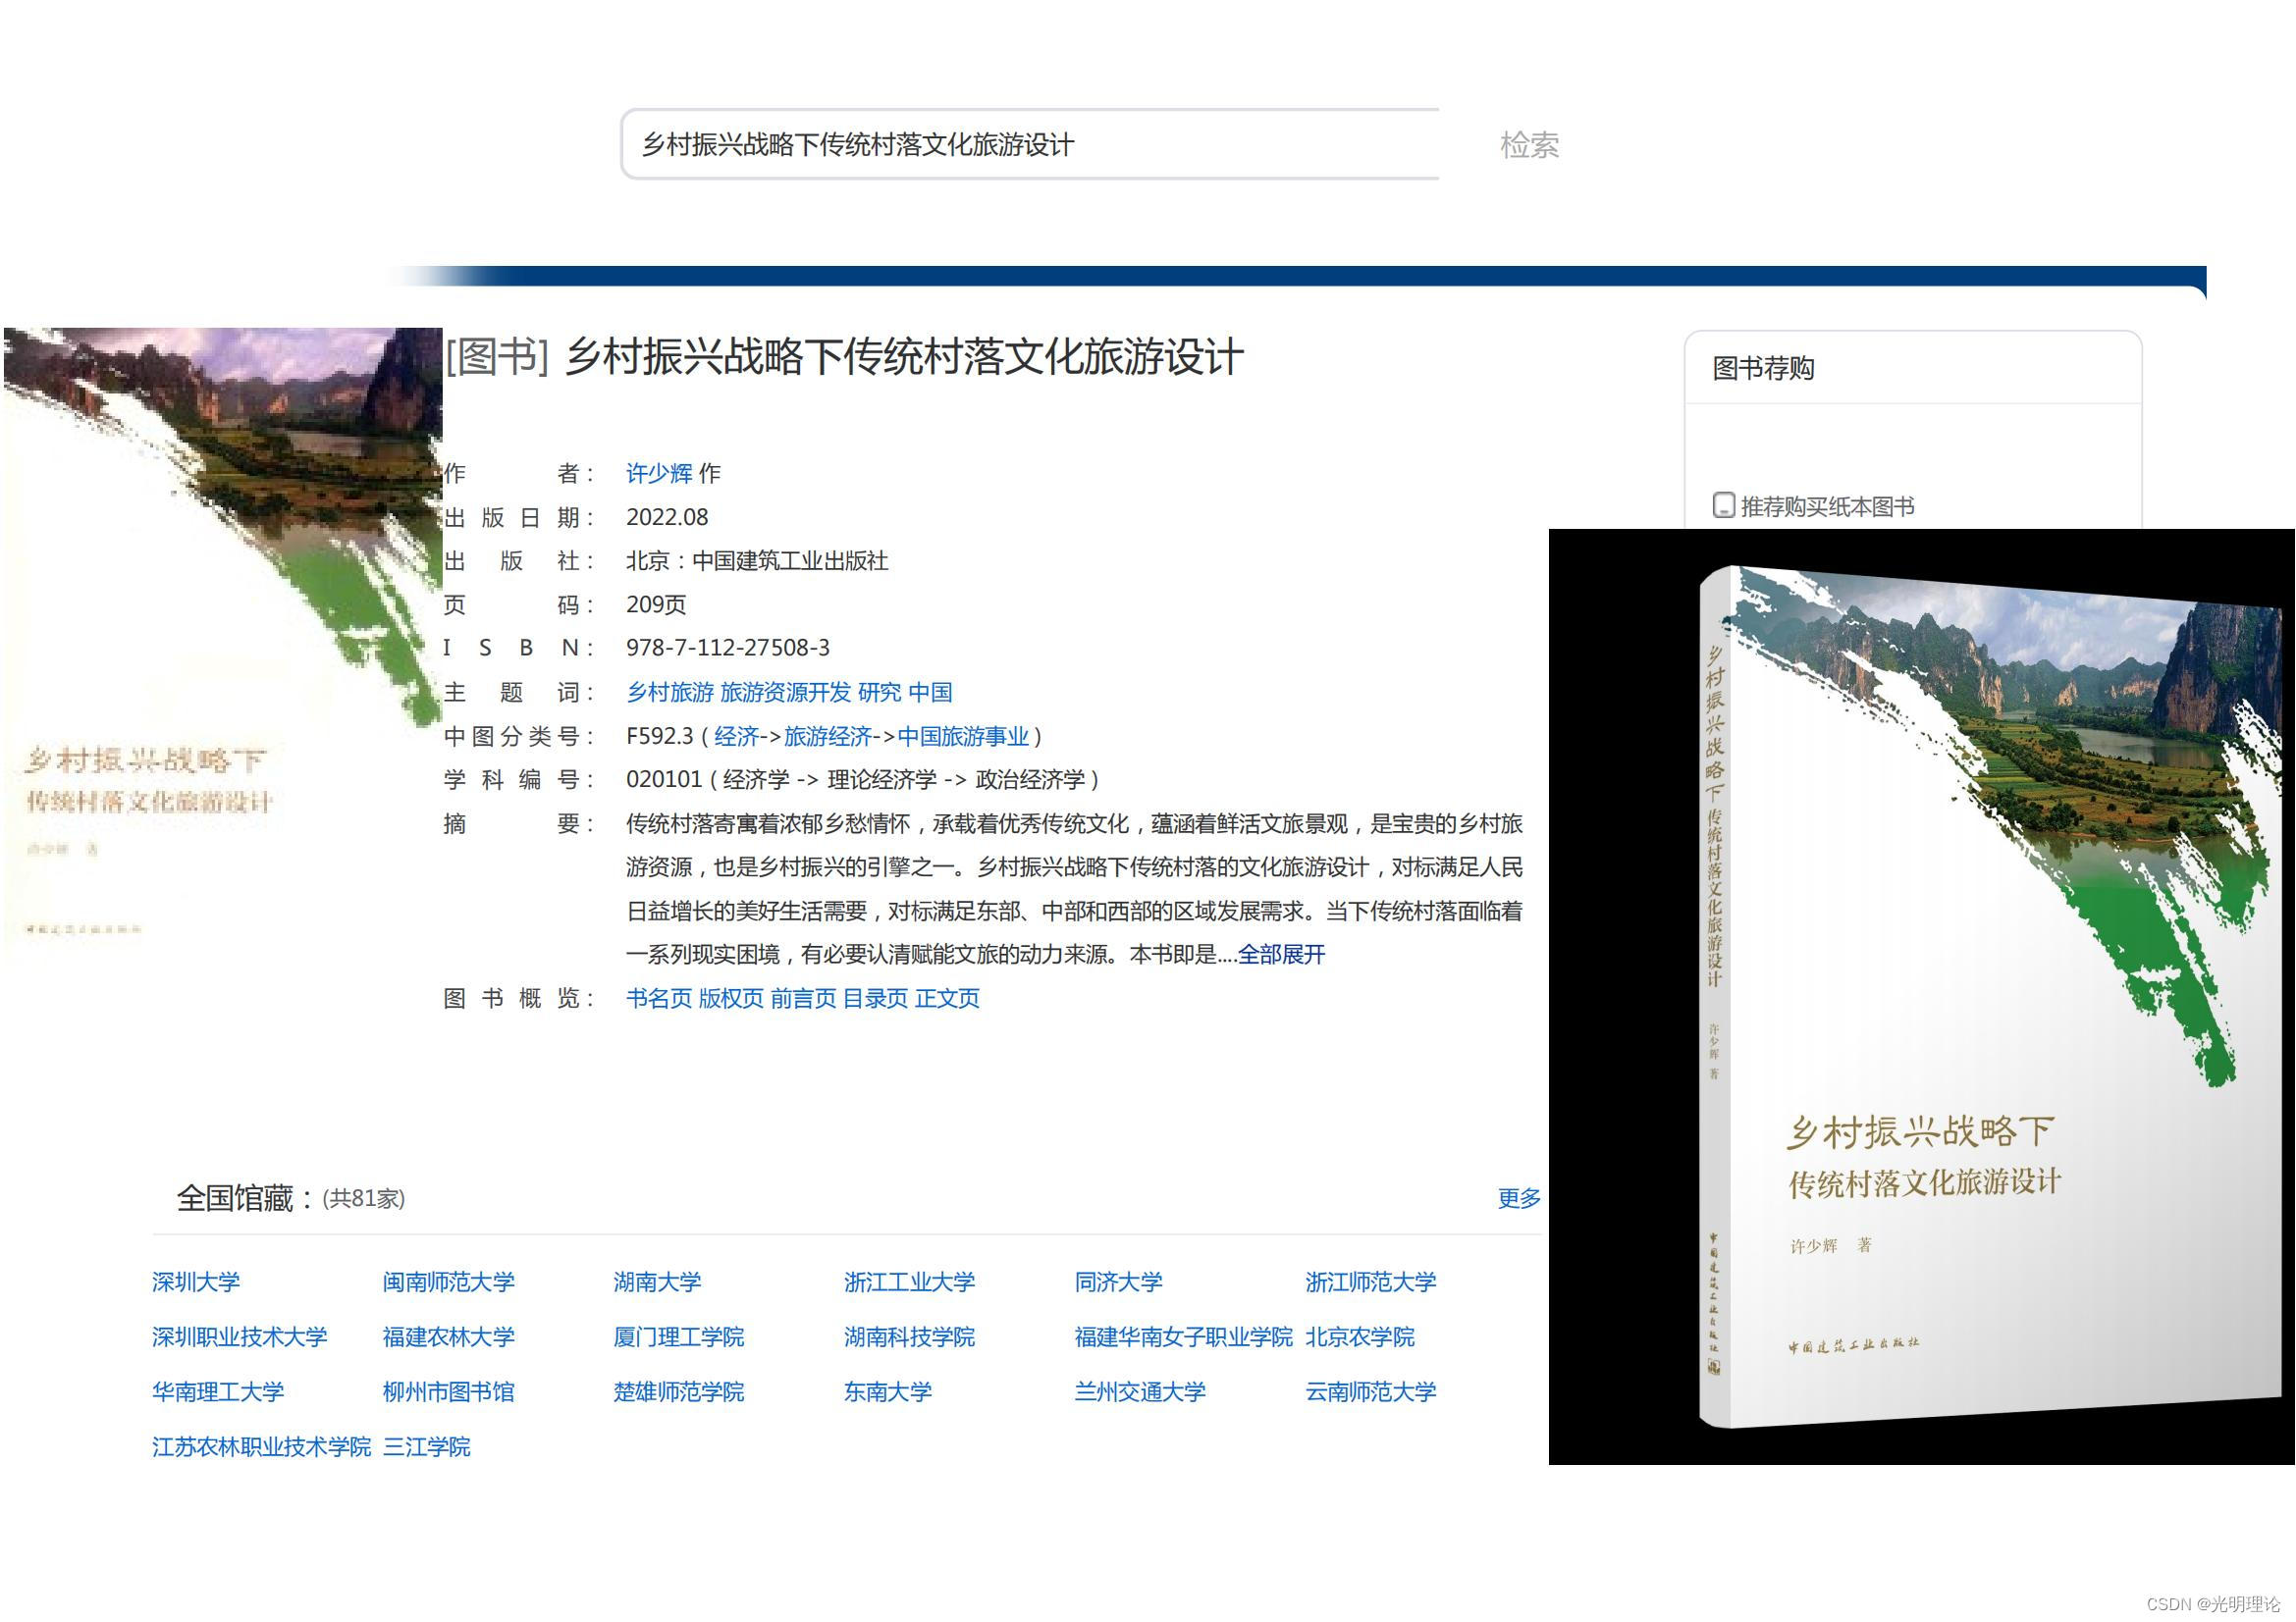Open library link 云南师范大学

coord(1371,1391)
